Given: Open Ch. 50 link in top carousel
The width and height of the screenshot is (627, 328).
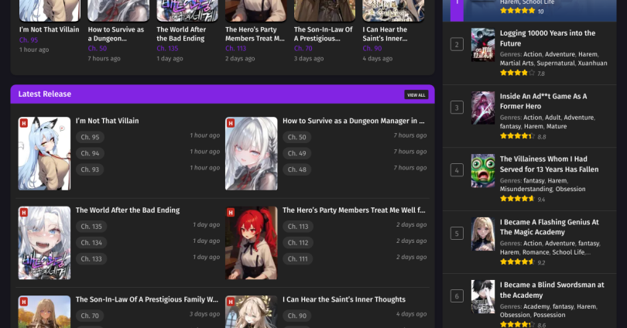Looking at the screenshot, I should pyautogui.click(x=98, y=48).
